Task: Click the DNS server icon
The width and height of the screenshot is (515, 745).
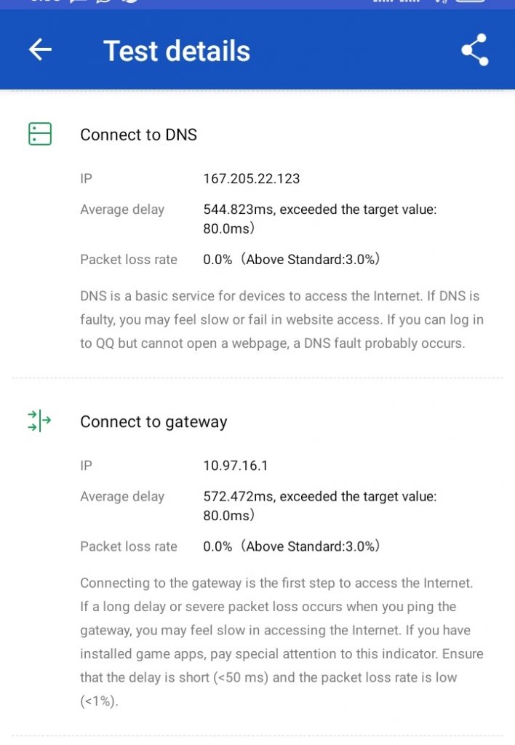Action: coord(40,134)
